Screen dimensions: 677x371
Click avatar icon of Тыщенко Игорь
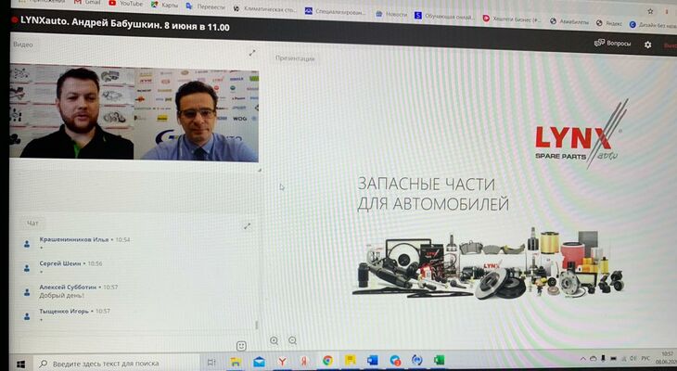tap(27, 316)
